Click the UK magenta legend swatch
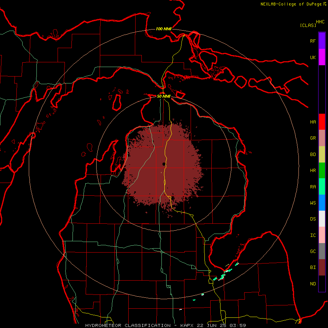The width and height of the screenshot is (328, 328). click(322, 57)
